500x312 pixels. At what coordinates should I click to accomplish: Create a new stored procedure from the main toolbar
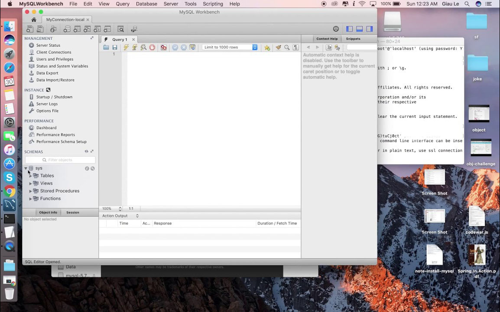(97, 29)
